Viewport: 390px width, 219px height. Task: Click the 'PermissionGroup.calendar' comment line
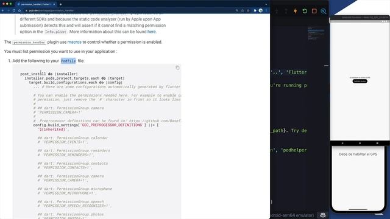click(x=73, y=138)
